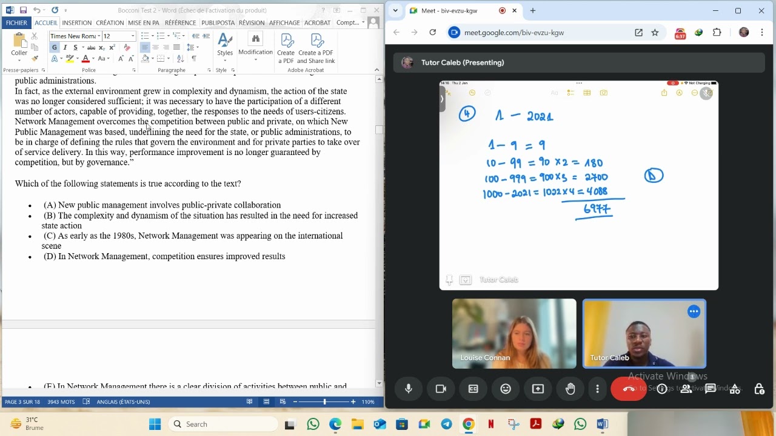Click the highlight color yellow swatch button

tap(70, 59)
